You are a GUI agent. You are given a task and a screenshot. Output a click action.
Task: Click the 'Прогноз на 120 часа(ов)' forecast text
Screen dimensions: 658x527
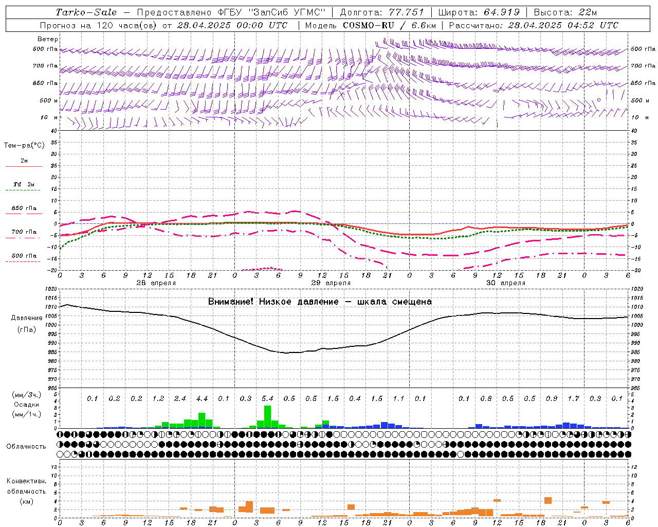99,25
